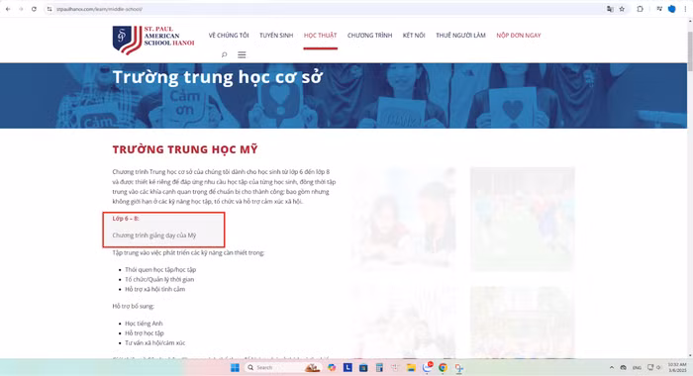
Task: Click the browser forward arrow
Action: [21, 9]
